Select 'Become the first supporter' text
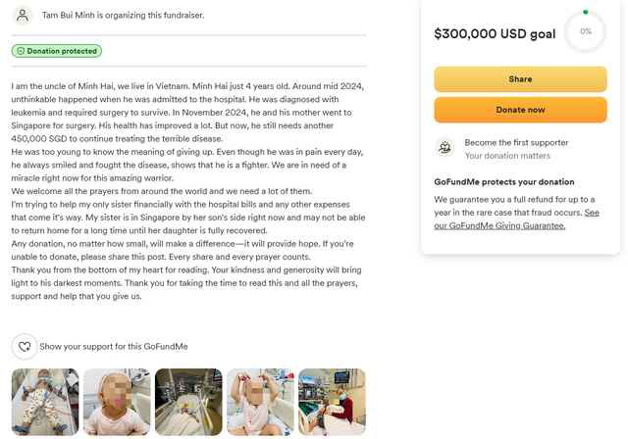This screenshot has width=628, height=439. (x=516, y=142)
